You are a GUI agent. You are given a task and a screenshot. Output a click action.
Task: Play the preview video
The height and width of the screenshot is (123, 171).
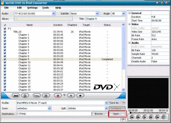click(x=145, y=117)
